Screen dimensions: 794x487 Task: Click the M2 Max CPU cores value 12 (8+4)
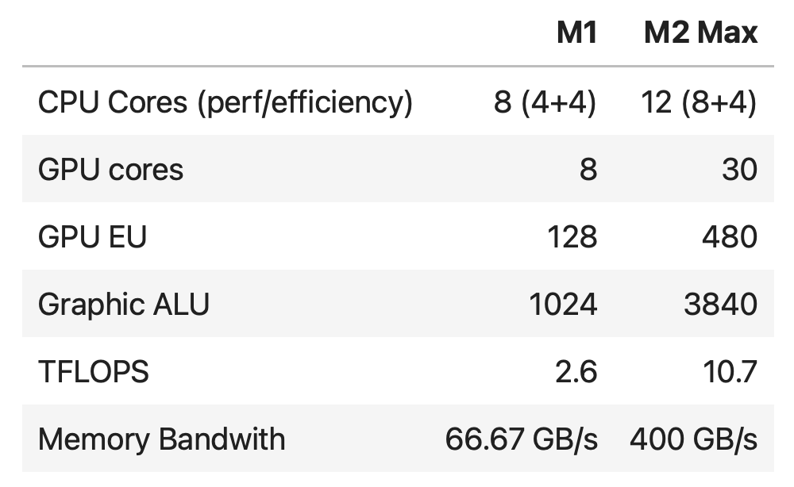click(x=700, y=102)
